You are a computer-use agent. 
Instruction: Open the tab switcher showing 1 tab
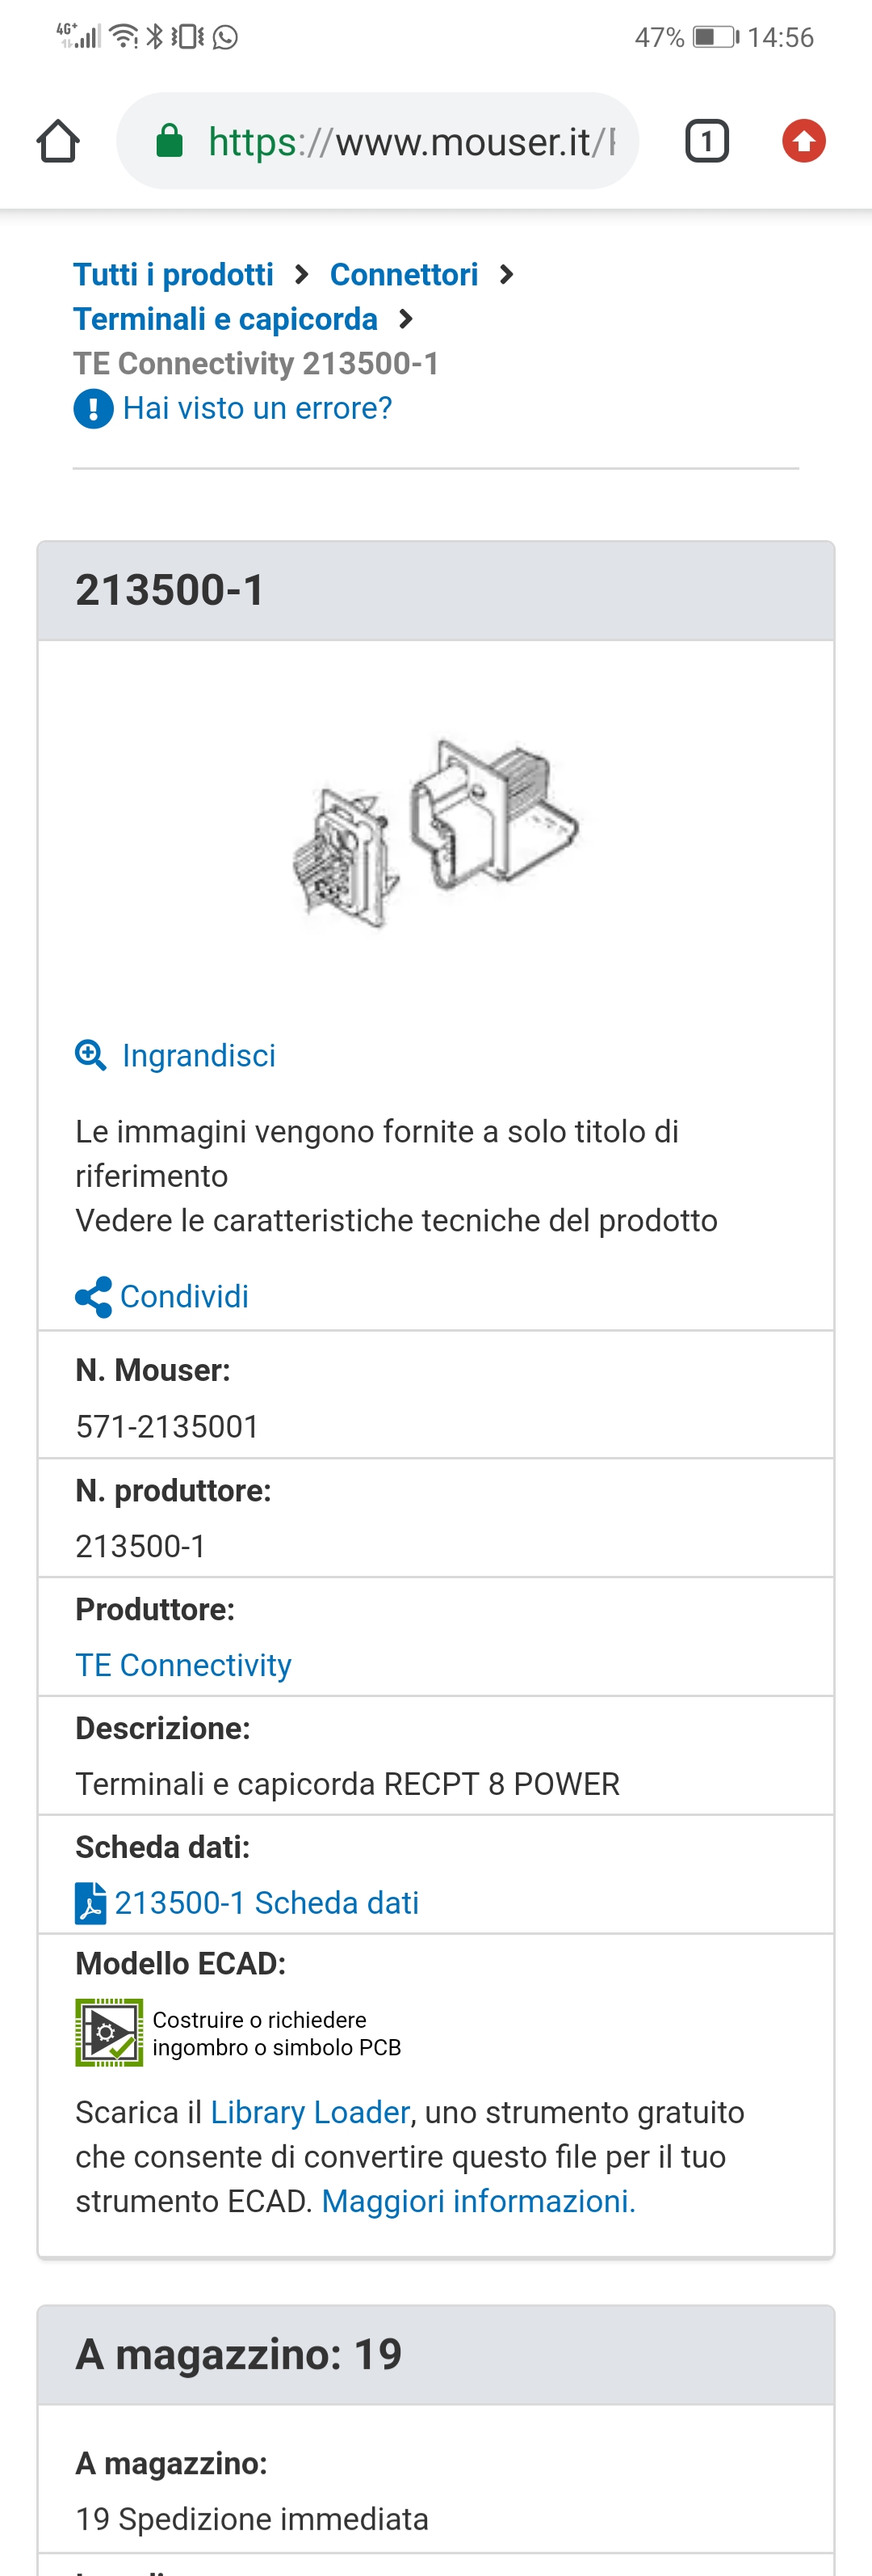coord(706,141)
